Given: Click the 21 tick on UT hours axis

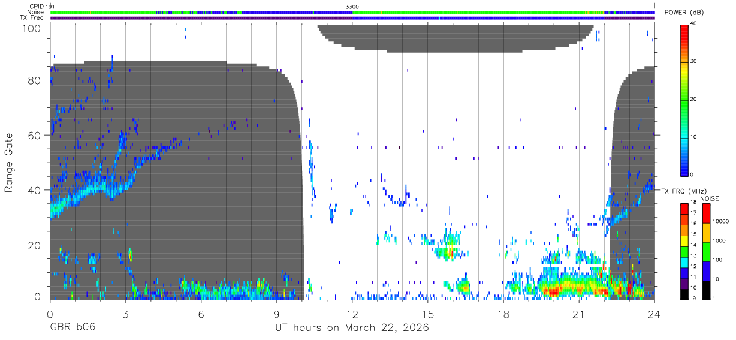Looking at the screenshot, I should point(579,313).
